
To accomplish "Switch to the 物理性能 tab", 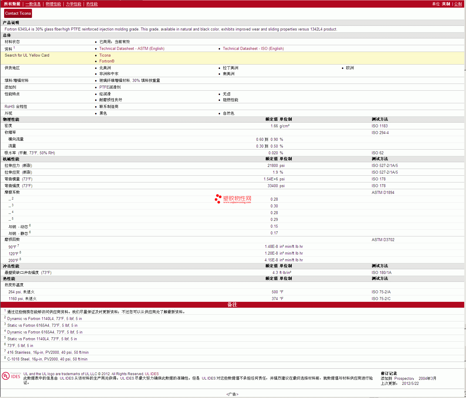I will coord(53,4).
